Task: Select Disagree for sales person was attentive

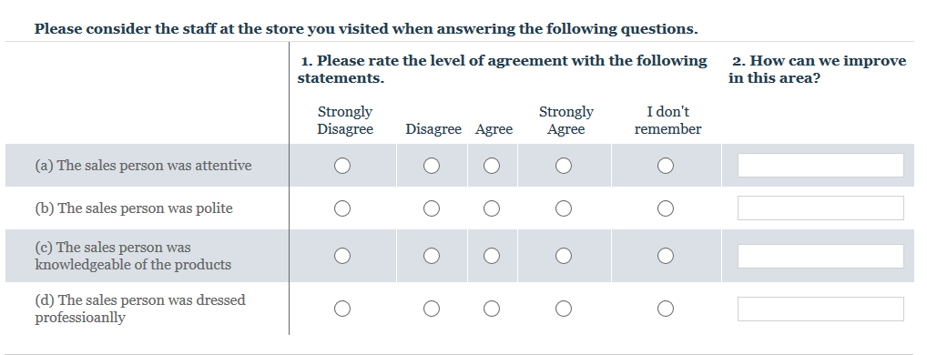Action: click(x=432, y=166)
